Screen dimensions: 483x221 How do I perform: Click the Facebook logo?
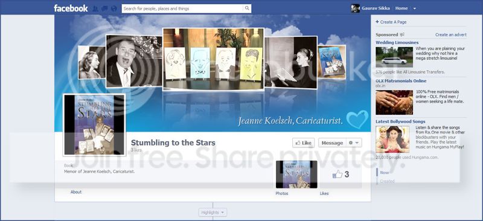coord(71,8)
